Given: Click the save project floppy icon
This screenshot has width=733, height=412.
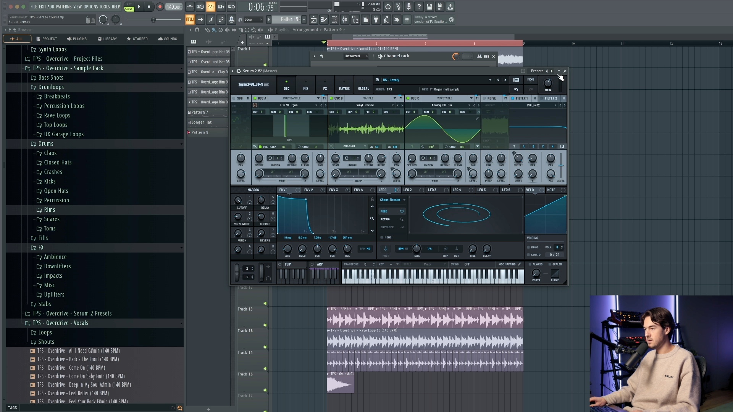Looking at the screenshot, I should pos(429,6).
